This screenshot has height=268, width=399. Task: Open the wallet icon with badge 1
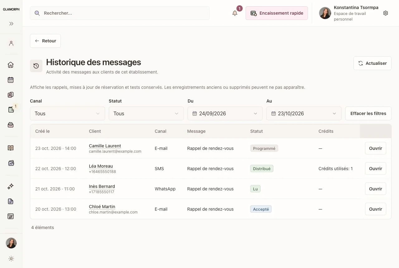(x=11, y=110)
